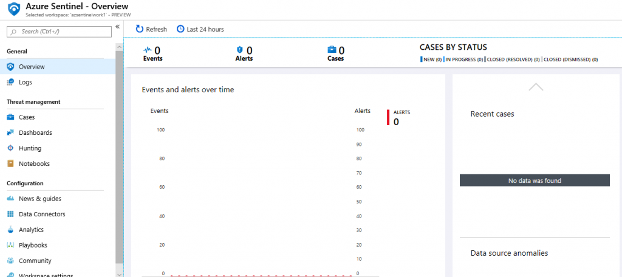Collapse the Recent cases panel arrow

pos(536,87)
